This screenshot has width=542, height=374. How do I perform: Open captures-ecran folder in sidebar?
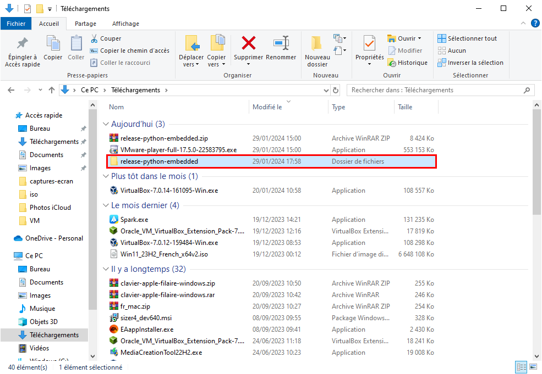[51, 181]
